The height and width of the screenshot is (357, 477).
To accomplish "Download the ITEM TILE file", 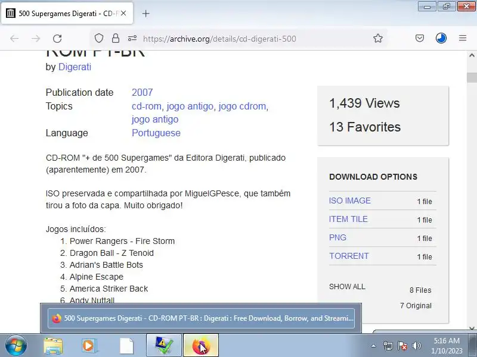I will (x=348, y=219).
